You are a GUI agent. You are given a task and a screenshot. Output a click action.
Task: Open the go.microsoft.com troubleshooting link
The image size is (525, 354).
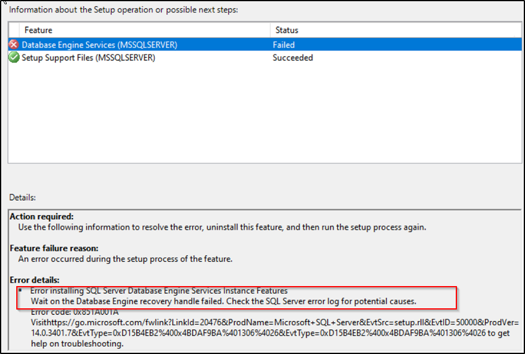120,322
